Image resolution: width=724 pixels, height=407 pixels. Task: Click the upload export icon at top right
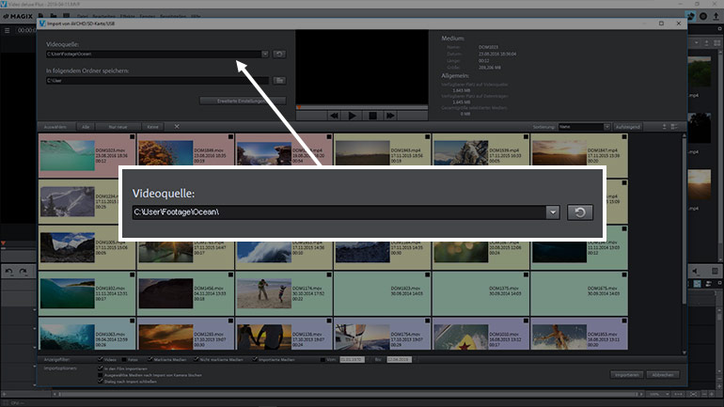pos(716,16)
